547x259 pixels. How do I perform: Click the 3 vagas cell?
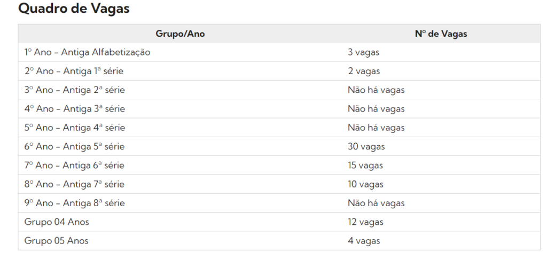coord(441,52)
